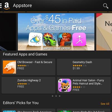The width and height of the screenshot is (112, 112).
Task: Tap the Amazon logo icon
Action: (x=7, y=6)
